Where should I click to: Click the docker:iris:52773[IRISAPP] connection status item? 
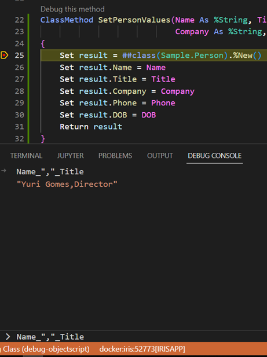click(x=142, y=349)
